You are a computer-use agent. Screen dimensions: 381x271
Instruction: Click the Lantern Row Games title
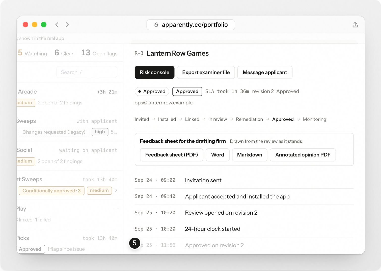178,53
